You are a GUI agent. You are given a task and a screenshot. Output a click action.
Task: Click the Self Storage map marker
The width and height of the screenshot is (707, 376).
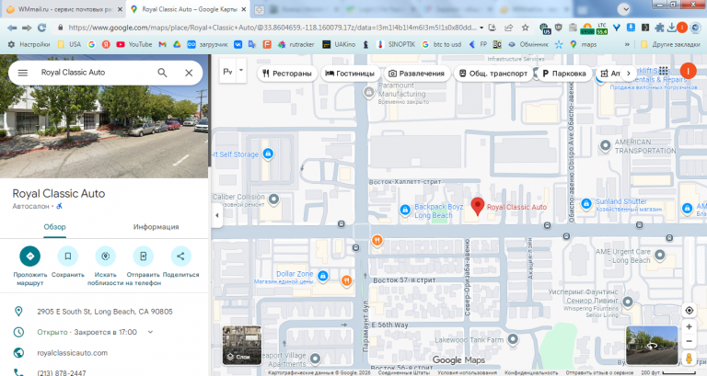pos(268,154)
